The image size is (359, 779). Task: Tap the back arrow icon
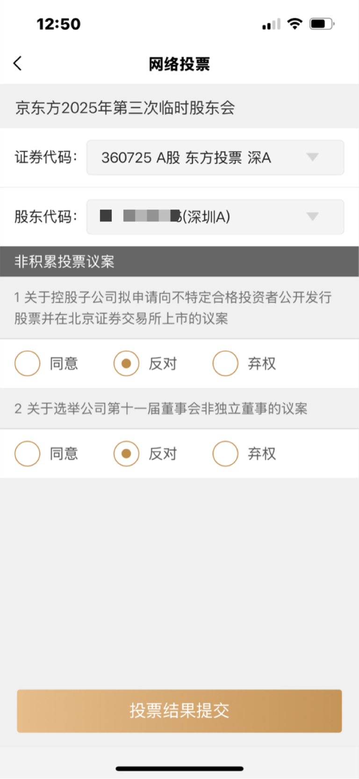pos(18,63)
